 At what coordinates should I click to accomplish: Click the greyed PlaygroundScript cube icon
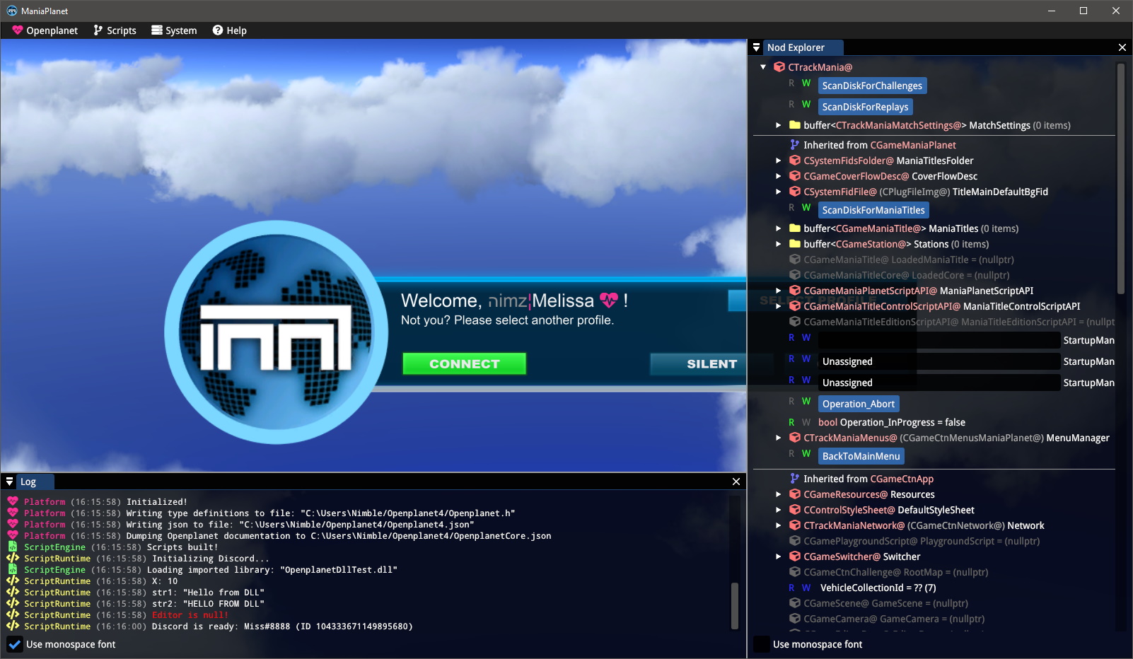tap(794, 541)
